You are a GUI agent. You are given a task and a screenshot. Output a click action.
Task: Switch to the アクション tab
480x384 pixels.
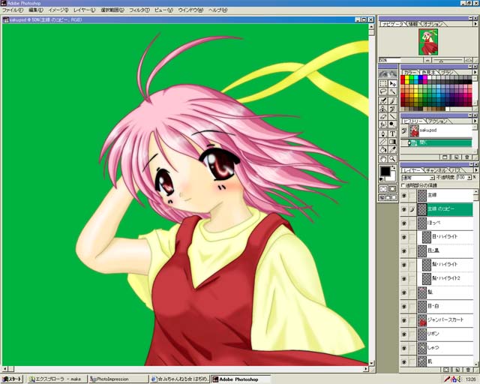[x=438, y=121]
